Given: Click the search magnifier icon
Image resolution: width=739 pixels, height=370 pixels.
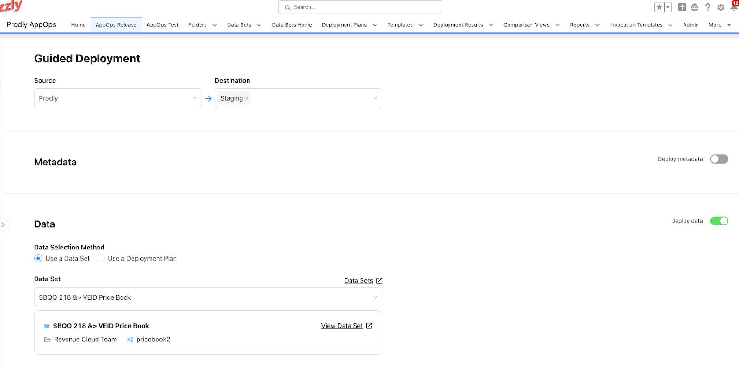Looking at the screenshot, I should 288,7.
